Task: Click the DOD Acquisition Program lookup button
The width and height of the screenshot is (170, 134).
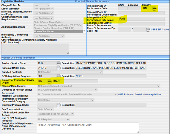Action: point(58,76)
